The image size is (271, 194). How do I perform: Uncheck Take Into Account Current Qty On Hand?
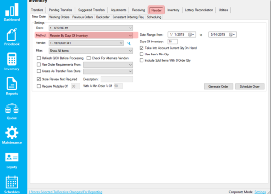(x=142, y=48)
